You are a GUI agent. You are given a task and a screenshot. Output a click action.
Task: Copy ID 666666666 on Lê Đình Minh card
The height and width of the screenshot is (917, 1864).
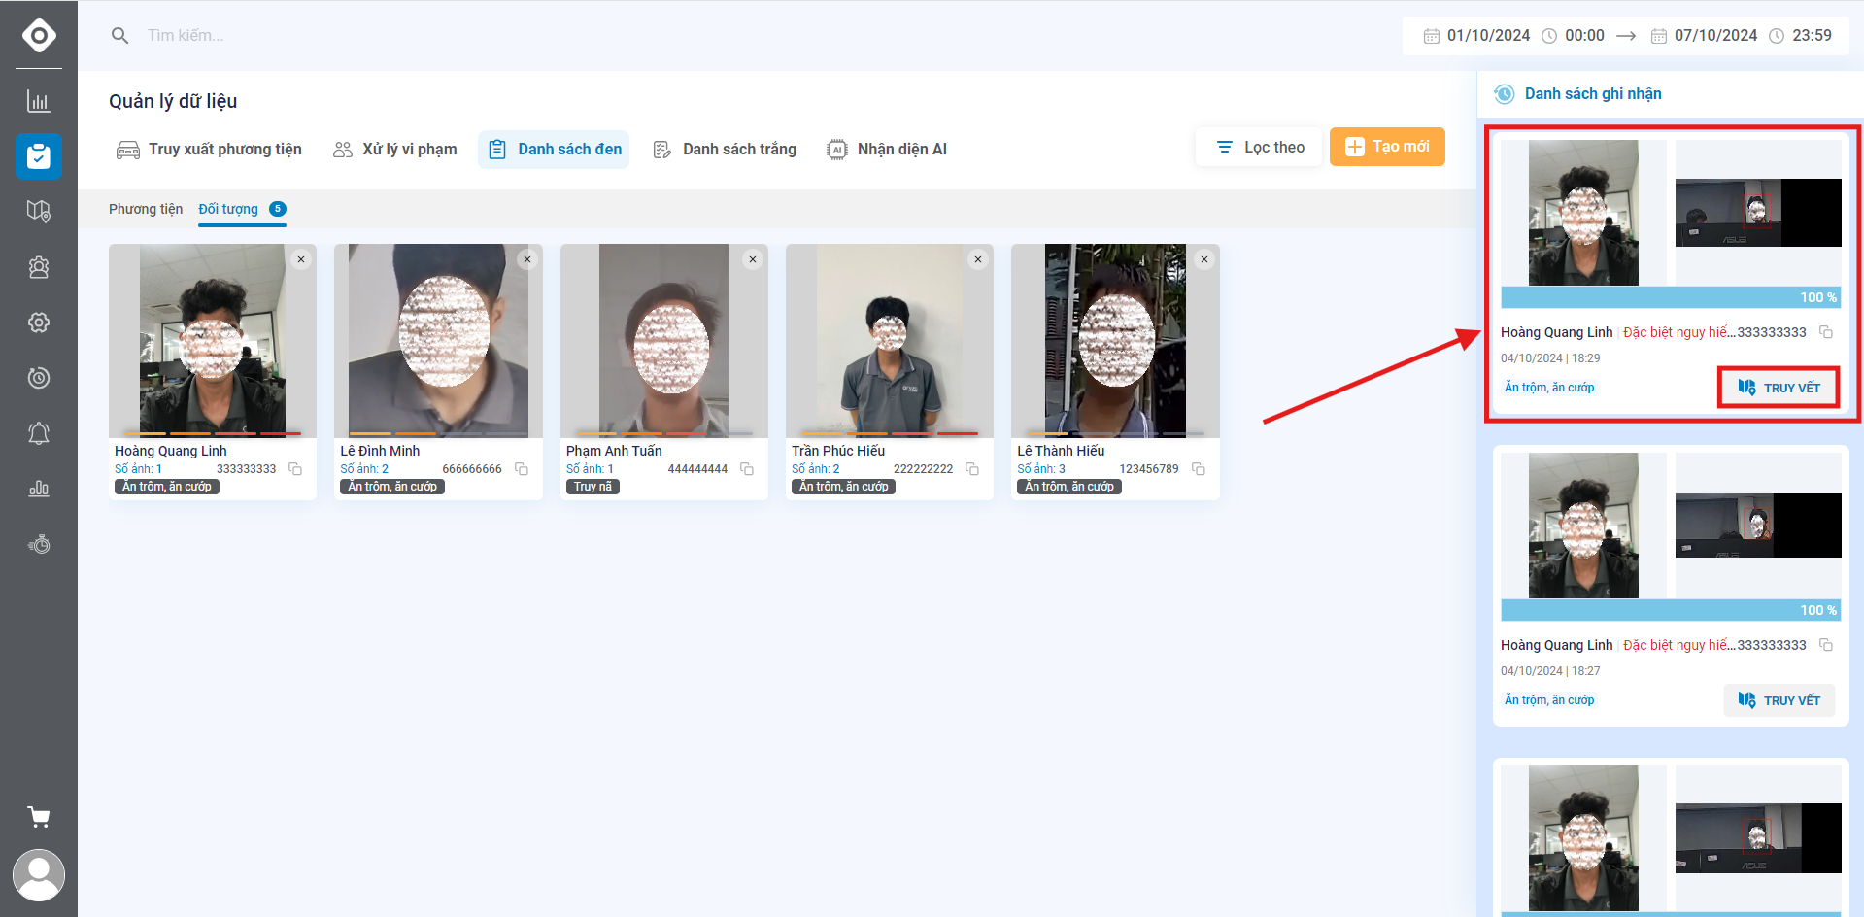[522, 469]
